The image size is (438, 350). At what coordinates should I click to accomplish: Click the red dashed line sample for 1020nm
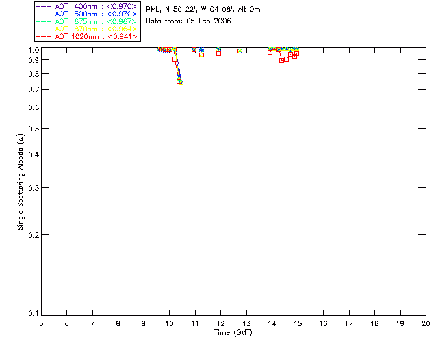[44, 36]
